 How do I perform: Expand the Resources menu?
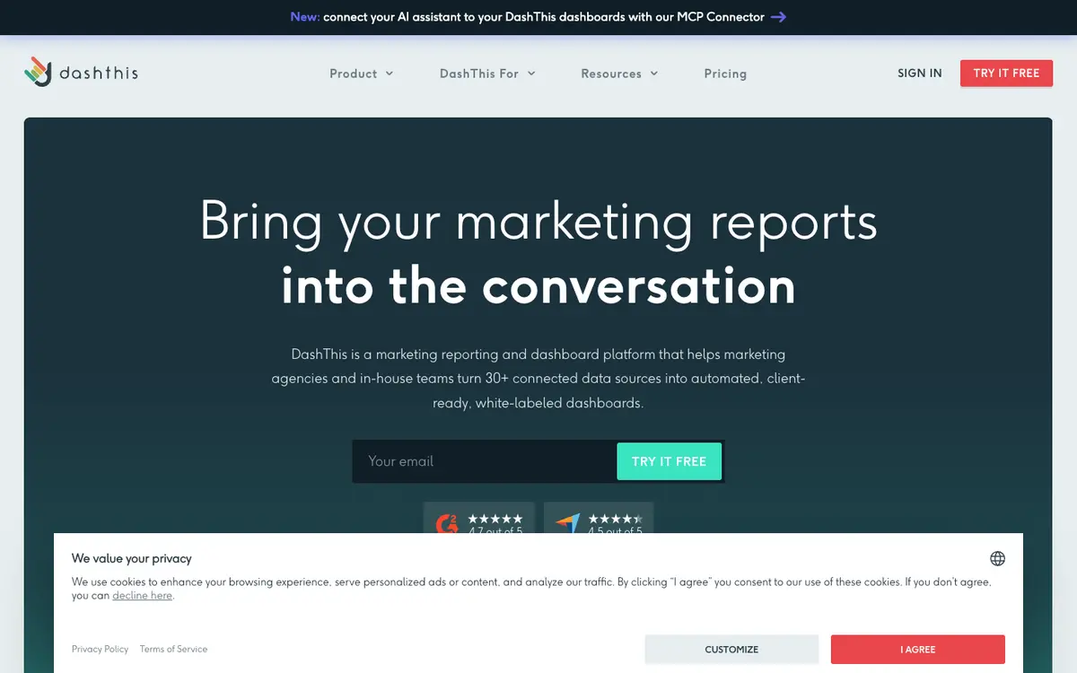point(619,74)
